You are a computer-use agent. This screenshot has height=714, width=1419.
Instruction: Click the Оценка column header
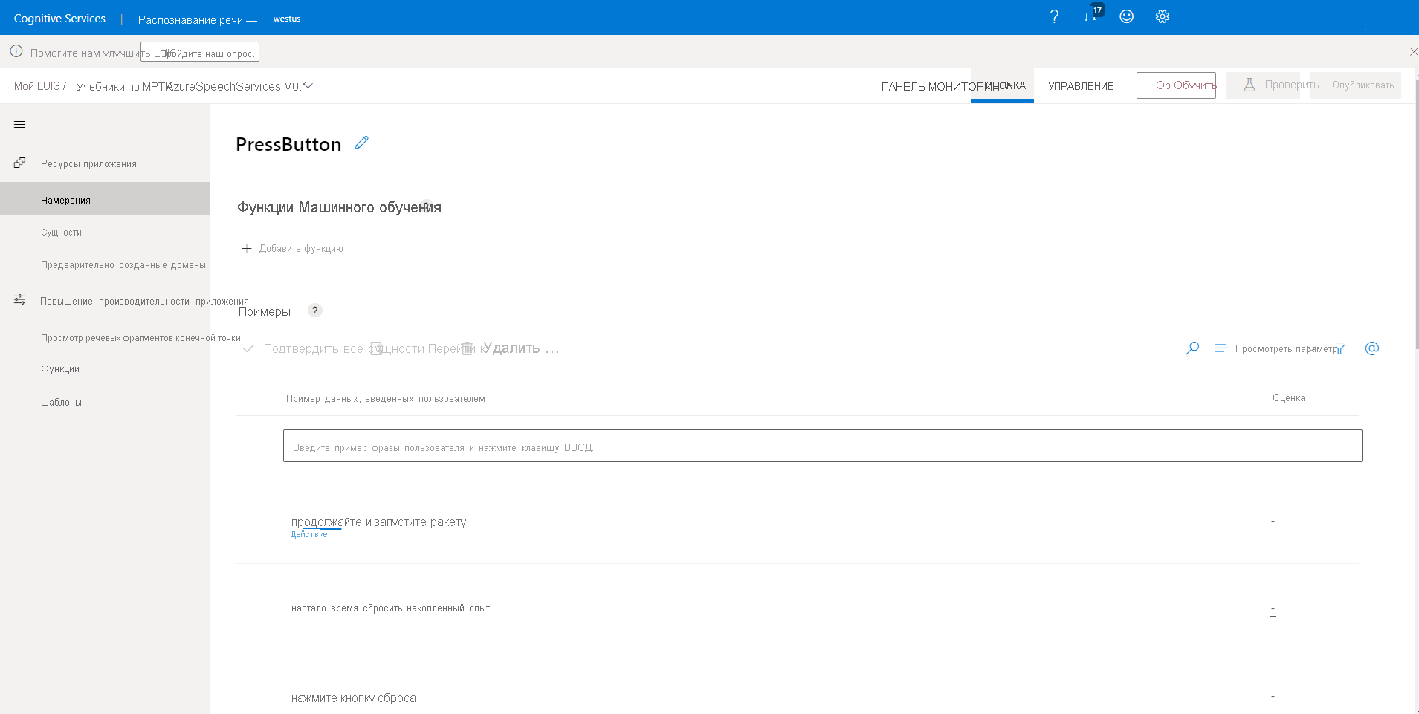1289,398
